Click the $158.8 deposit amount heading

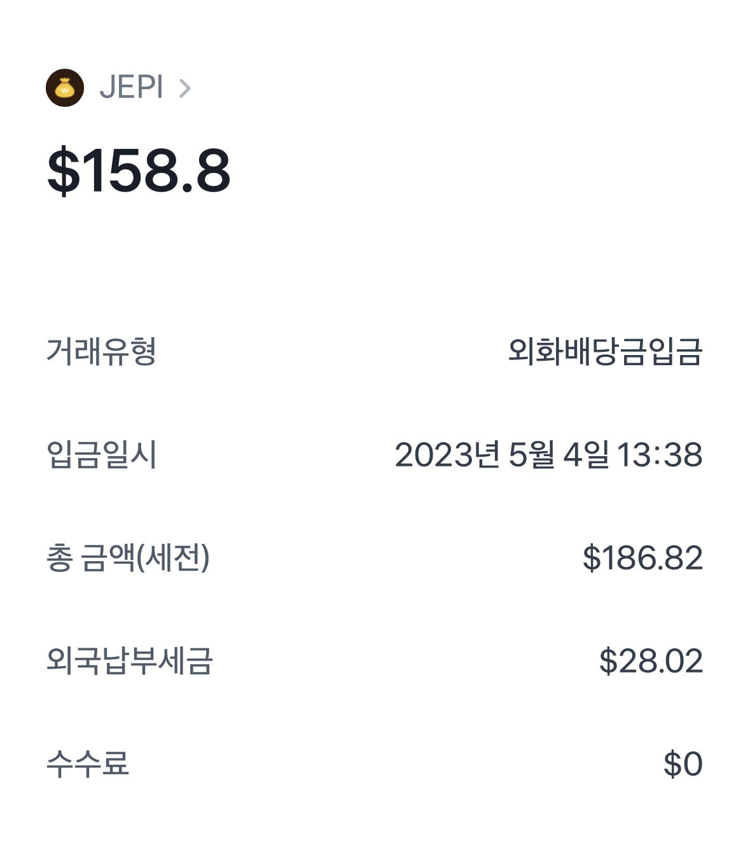coord(139,171)
